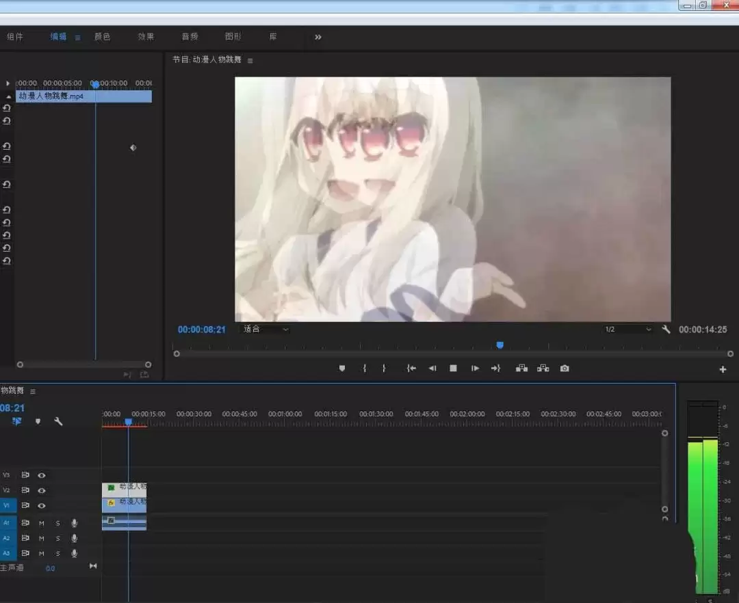This screenshot has width=739, height=603.
Task: Select the V2 track clip
Action: click(x=125, y=490)
